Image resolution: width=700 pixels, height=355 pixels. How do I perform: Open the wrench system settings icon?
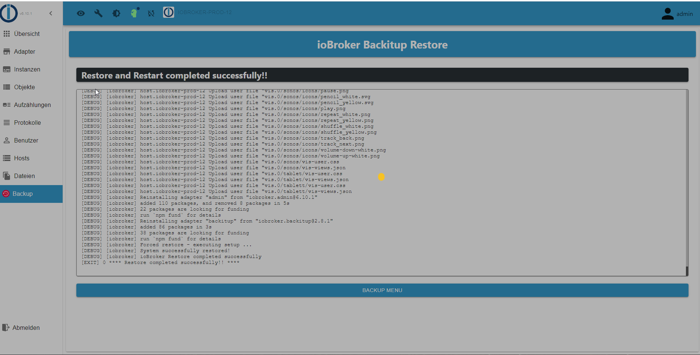99,13
